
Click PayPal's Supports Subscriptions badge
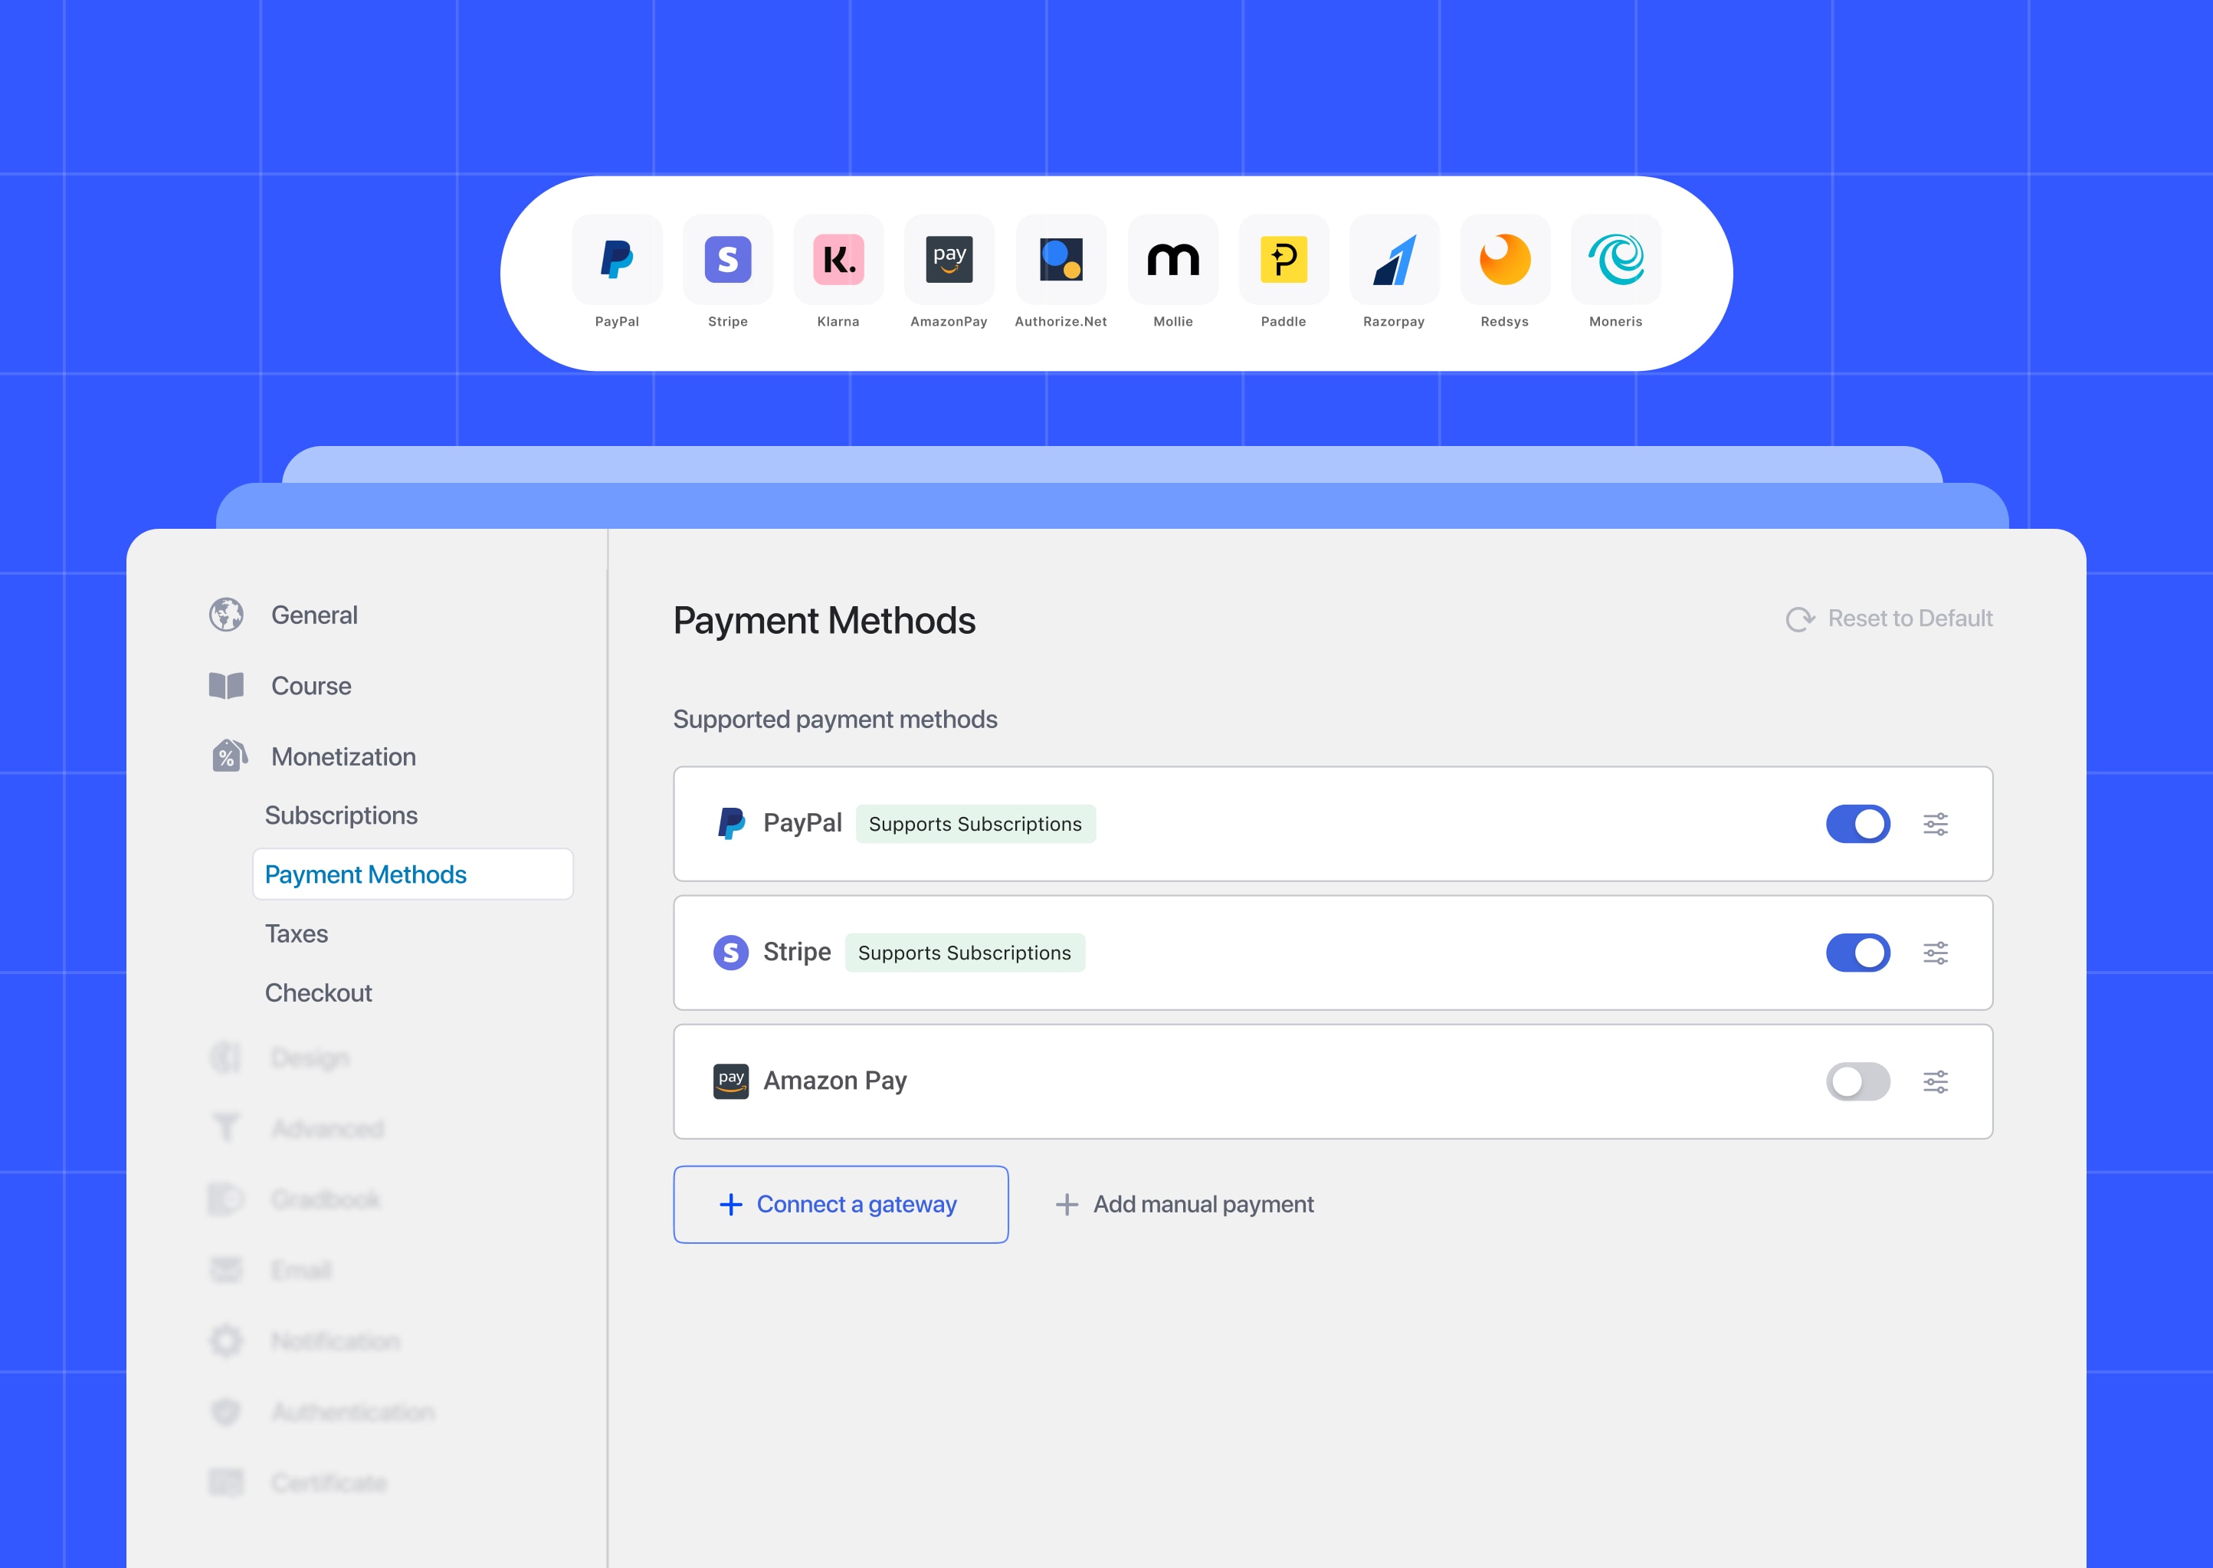point(975,824)
